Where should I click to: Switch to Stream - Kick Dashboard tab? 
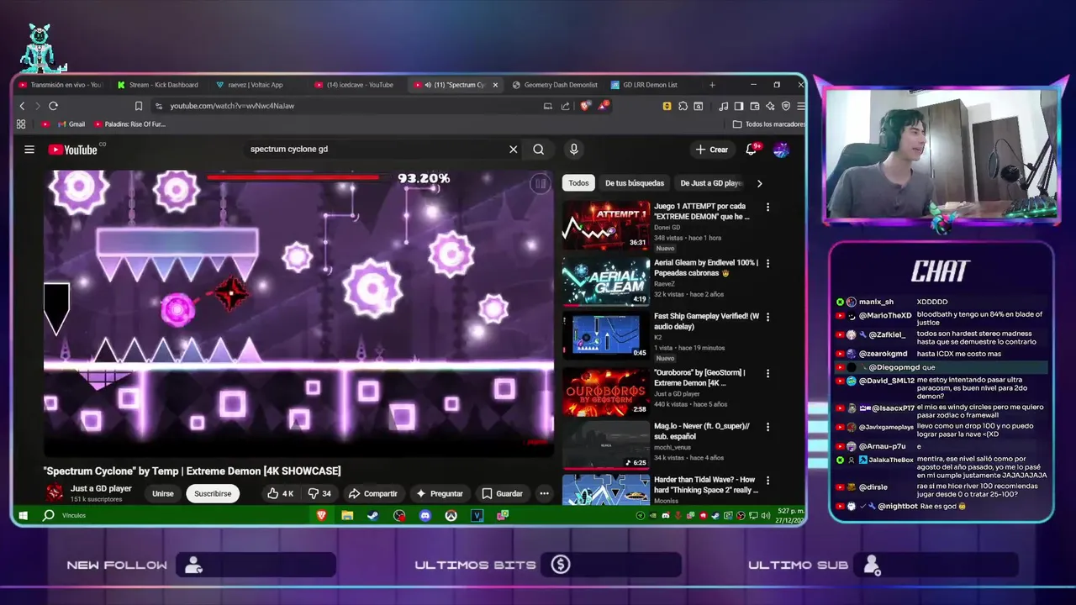[158, 85]
